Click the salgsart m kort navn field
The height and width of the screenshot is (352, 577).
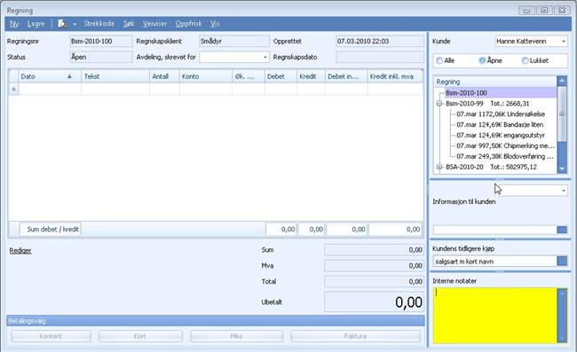tap(495, 262)
